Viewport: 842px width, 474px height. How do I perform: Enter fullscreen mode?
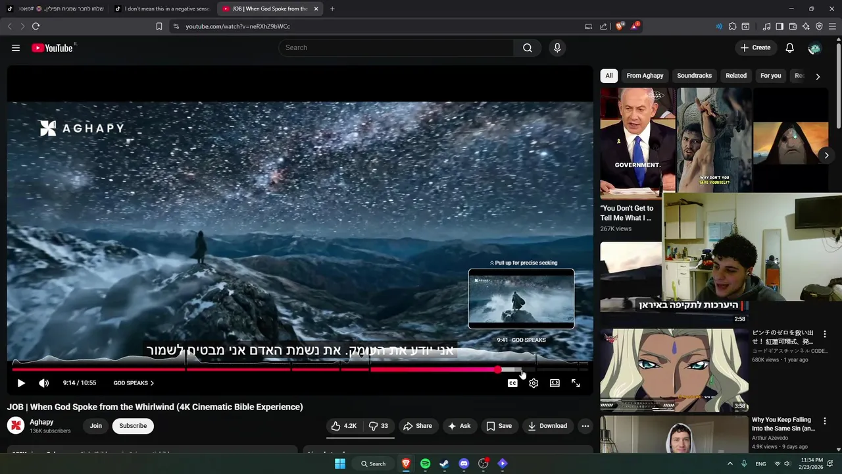(x=576, y=383)
